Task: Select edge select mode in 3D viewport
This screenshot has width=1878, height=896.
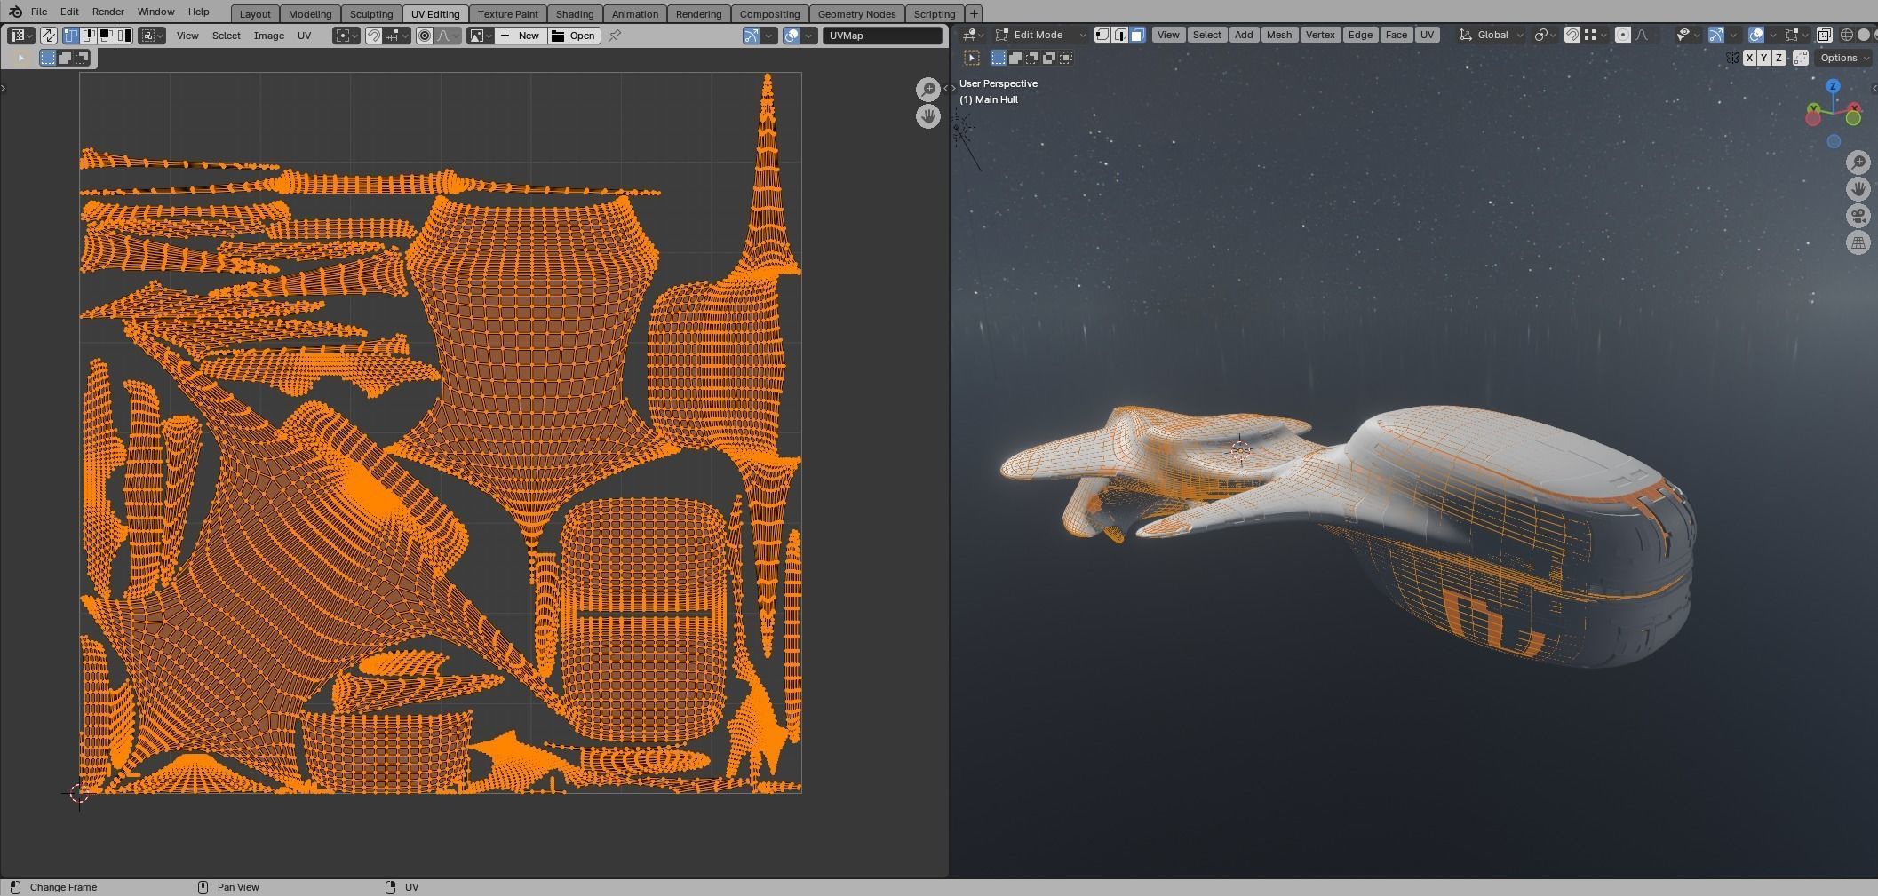Action: [1120, 35]
